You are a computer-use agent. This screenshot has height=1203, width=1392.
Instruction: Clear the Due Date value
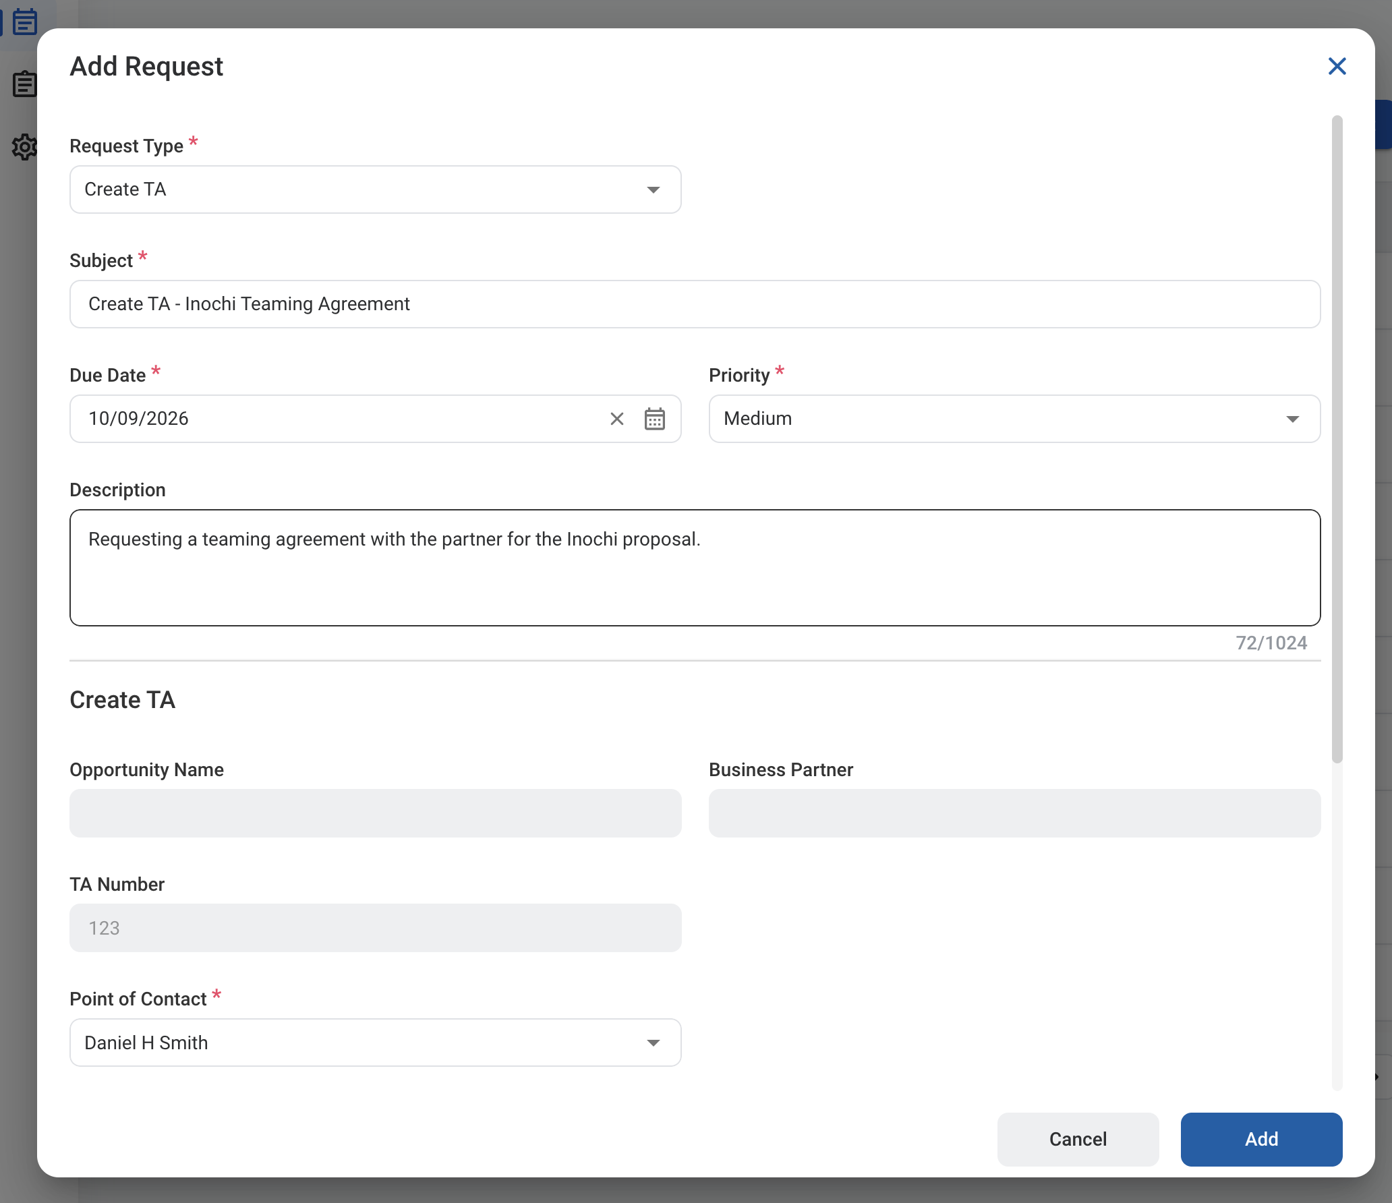pos(616,419)
